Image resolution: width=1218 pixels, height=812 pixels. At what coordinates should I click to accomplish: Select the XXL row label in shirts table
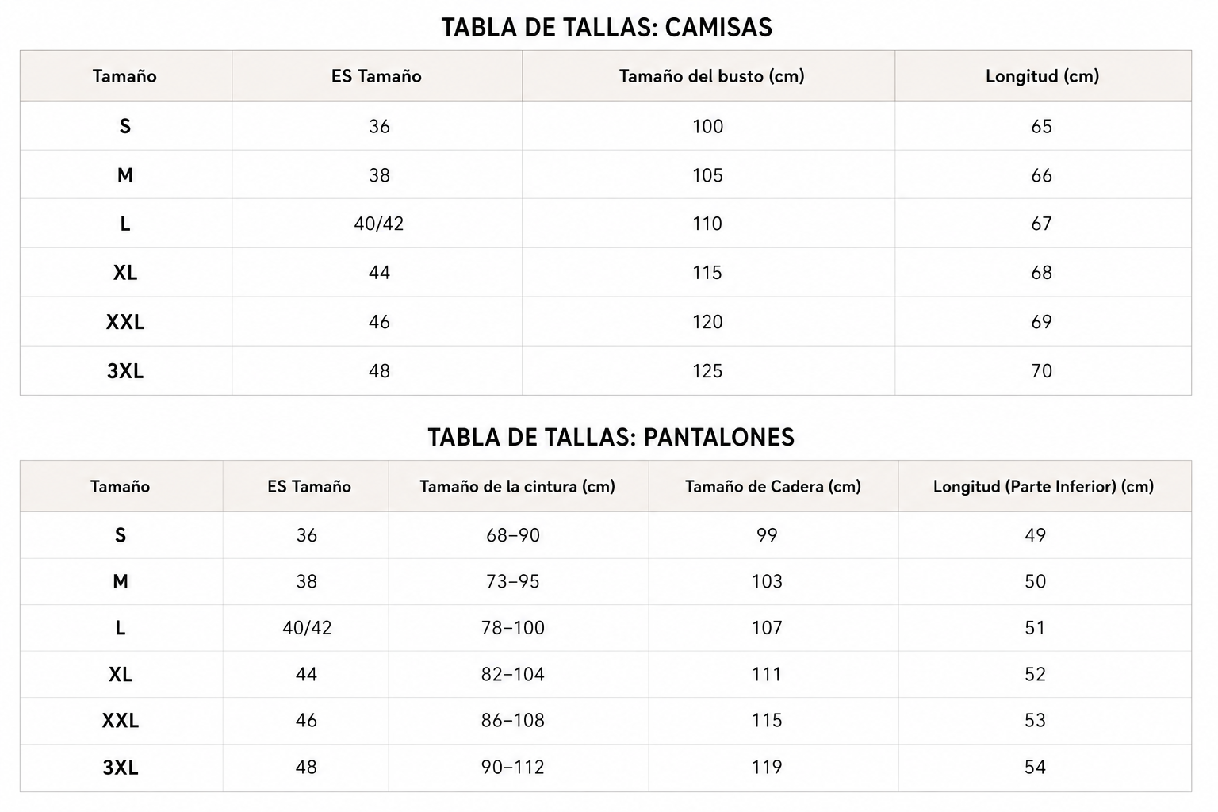[125, 322]
